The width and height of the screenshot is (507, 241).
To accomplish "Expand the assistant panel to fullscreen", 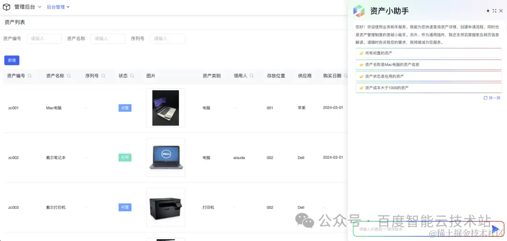I will (x=494, y=11).
